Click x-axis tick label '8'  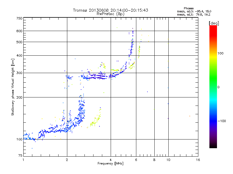154,160
